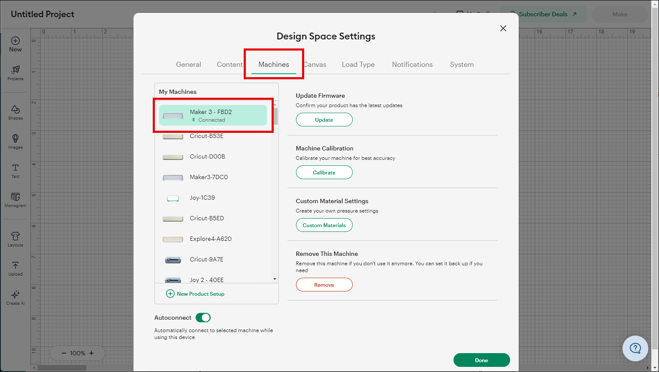Open the Monogram tool
The height and width of the screenshot is (372, 659).
[x=15, y=197]
